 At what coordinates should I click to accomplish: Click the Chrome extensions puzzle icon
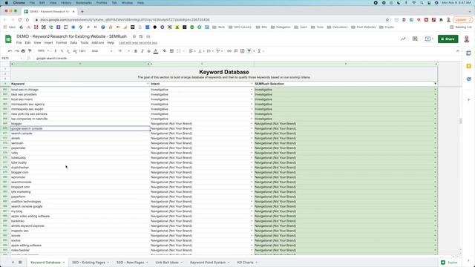pos(441,20)
